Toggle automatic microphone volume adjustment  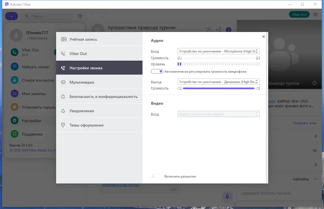157,71
